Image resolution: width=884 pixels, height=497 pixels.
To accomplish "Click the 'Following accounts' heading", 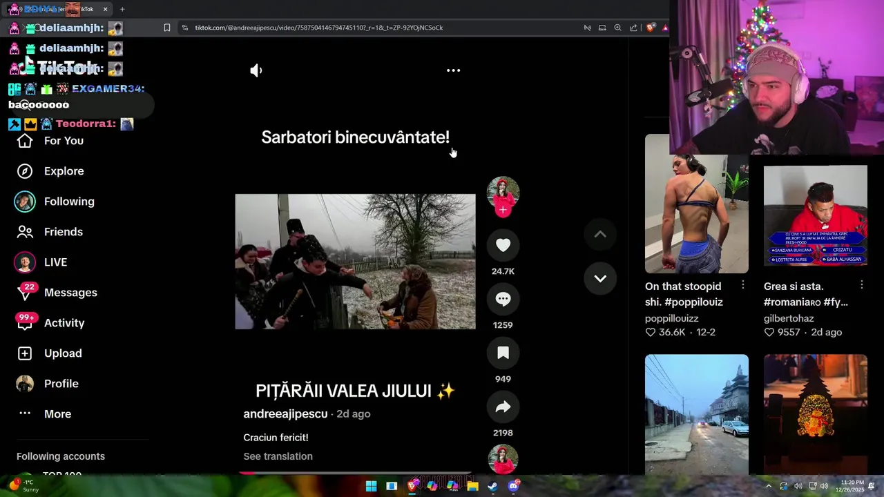I will 61,456.
